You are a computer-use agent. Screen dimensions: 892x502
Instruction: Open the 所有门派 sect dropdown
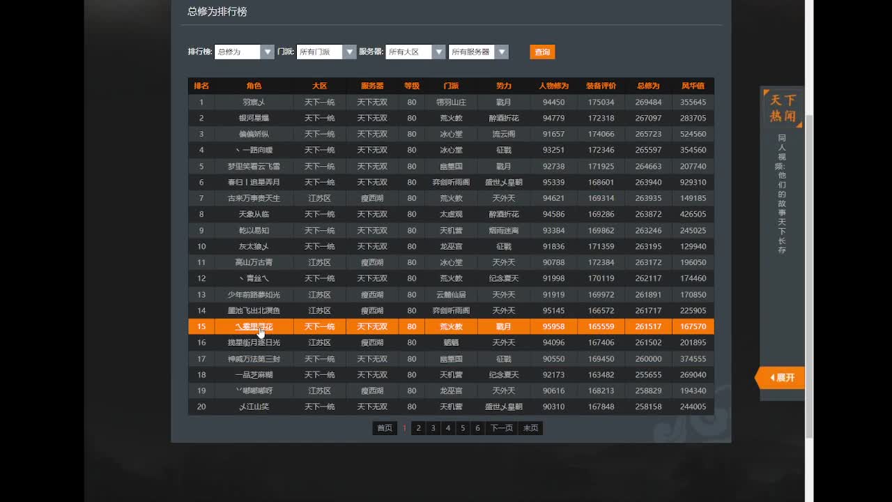326,52
